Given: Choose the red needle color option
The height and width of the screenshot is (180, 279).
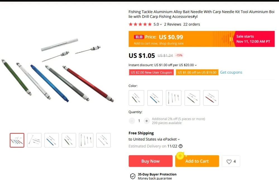Looking at the screenshot, I should pos(211,98).
